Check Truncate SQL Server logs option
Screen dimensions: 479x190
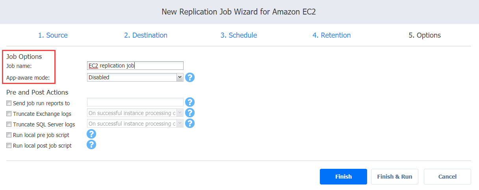tap(9, 124)
